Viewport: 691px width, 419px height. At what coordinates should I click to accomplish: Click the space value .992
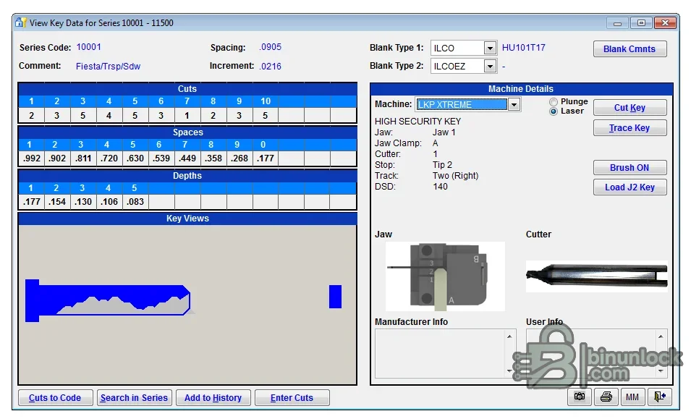(x=31, y=158)
